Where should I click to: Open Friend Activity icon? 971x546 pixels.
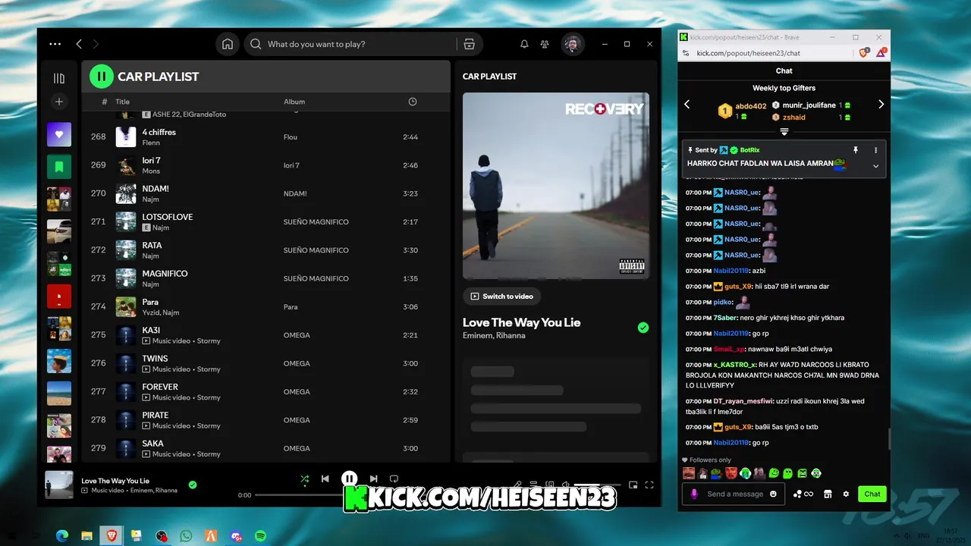click(545, 44)
